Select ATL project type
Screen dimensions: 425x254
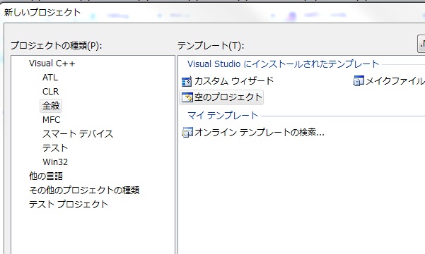pyautogui.click(x=50, y=78)
